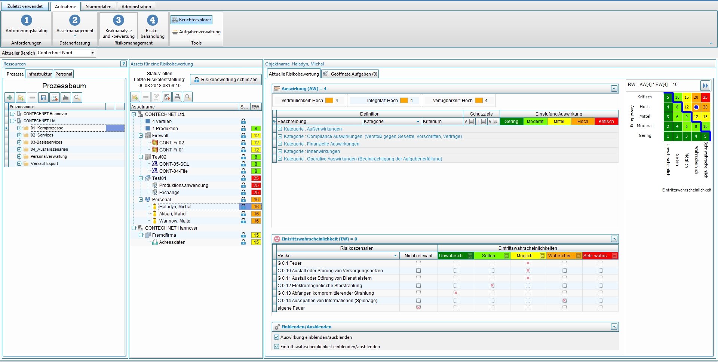Click 'Risikobewertung schließen' button
Viewport: 718px width, 362px height.
(225, 80)
